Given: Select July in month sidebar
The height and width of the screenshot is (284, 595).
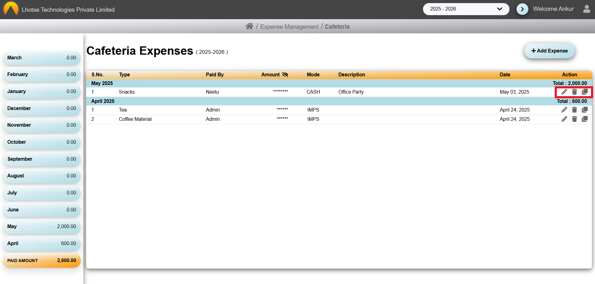Looking at the screenshot, I should 42,193.
